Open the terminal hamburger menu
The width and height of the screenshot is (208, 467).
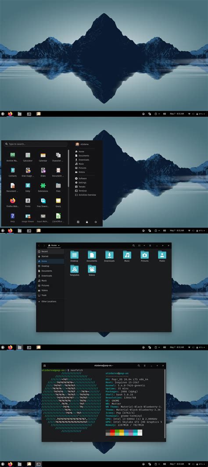pyautogui.click(x=144, y=365)
